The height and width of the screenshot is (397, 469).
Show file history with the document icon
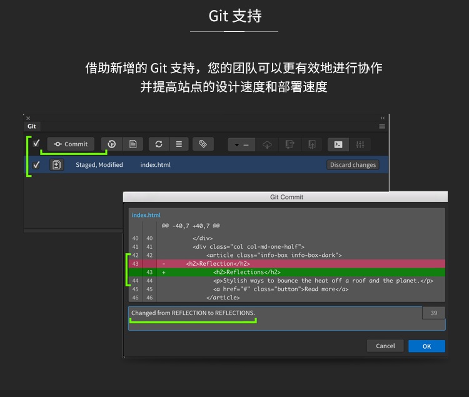point(133,144)
